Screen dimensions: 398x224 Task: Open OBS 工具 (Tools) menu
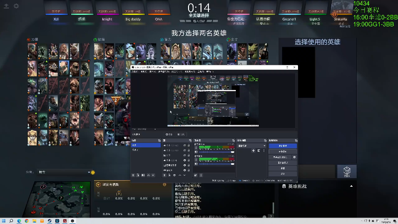point(201,72)
